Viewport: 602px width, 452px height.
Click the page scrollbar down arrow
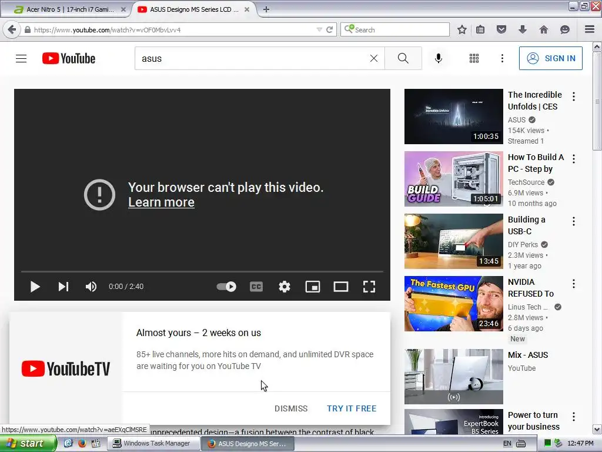tap(597, 429)
